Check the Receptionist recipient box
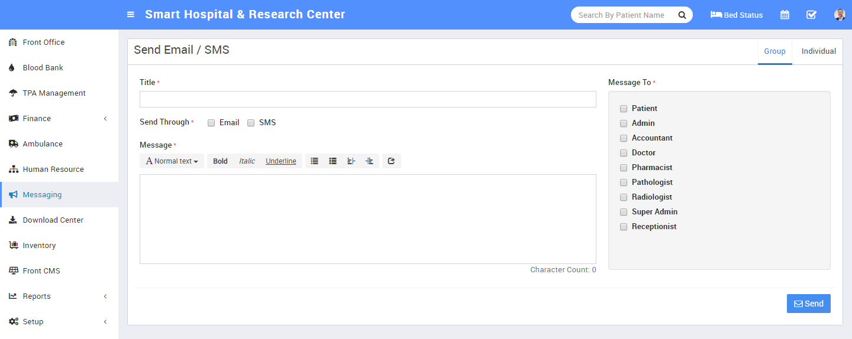The width and height of the screenshot is (852, 339). 624,227
